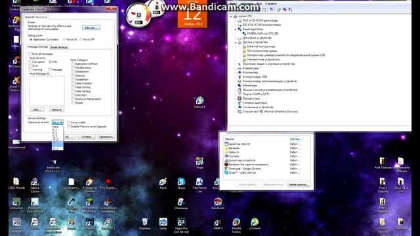
Task: Open the Recycle Bin (Корзина)
Action: [x=144, y=224]
